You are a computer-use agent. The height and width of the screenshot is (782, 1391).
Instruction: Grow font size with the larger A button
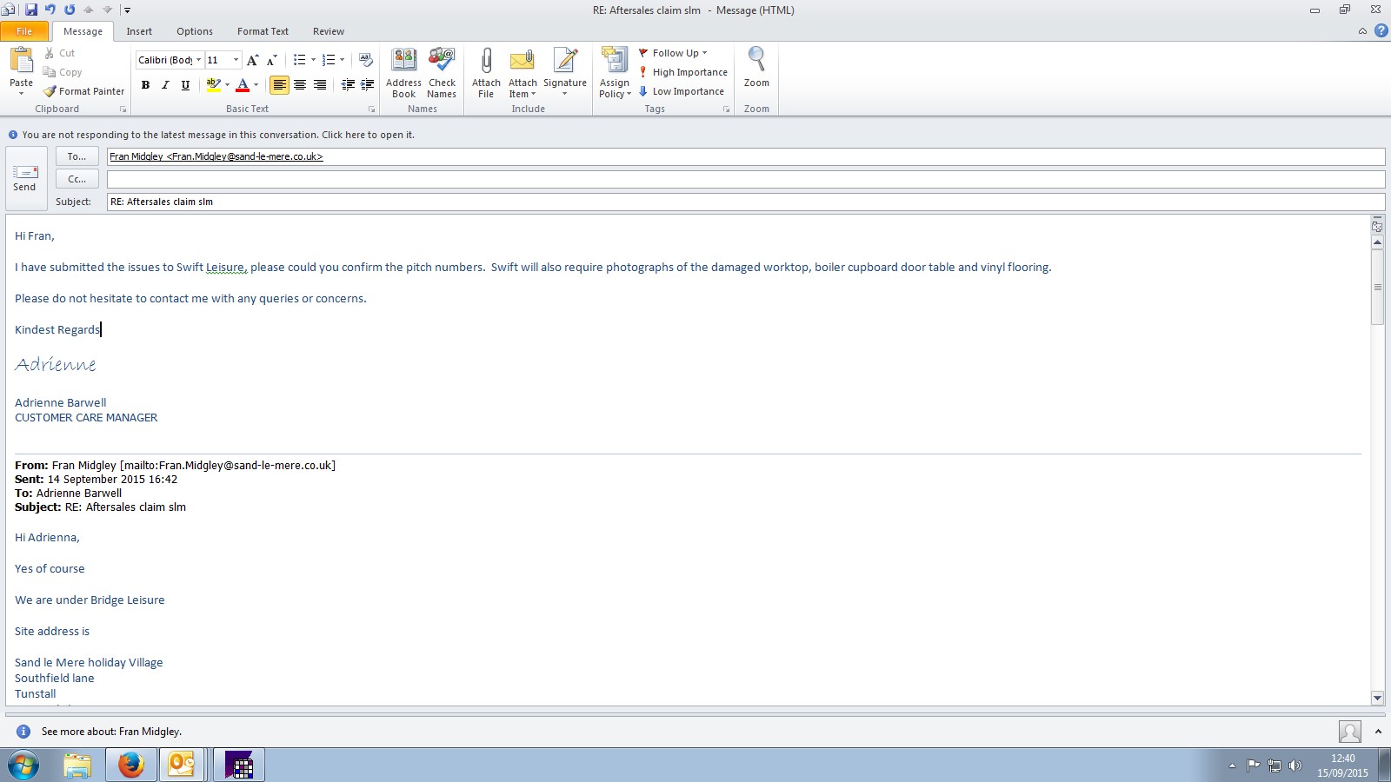click(253, 60)
